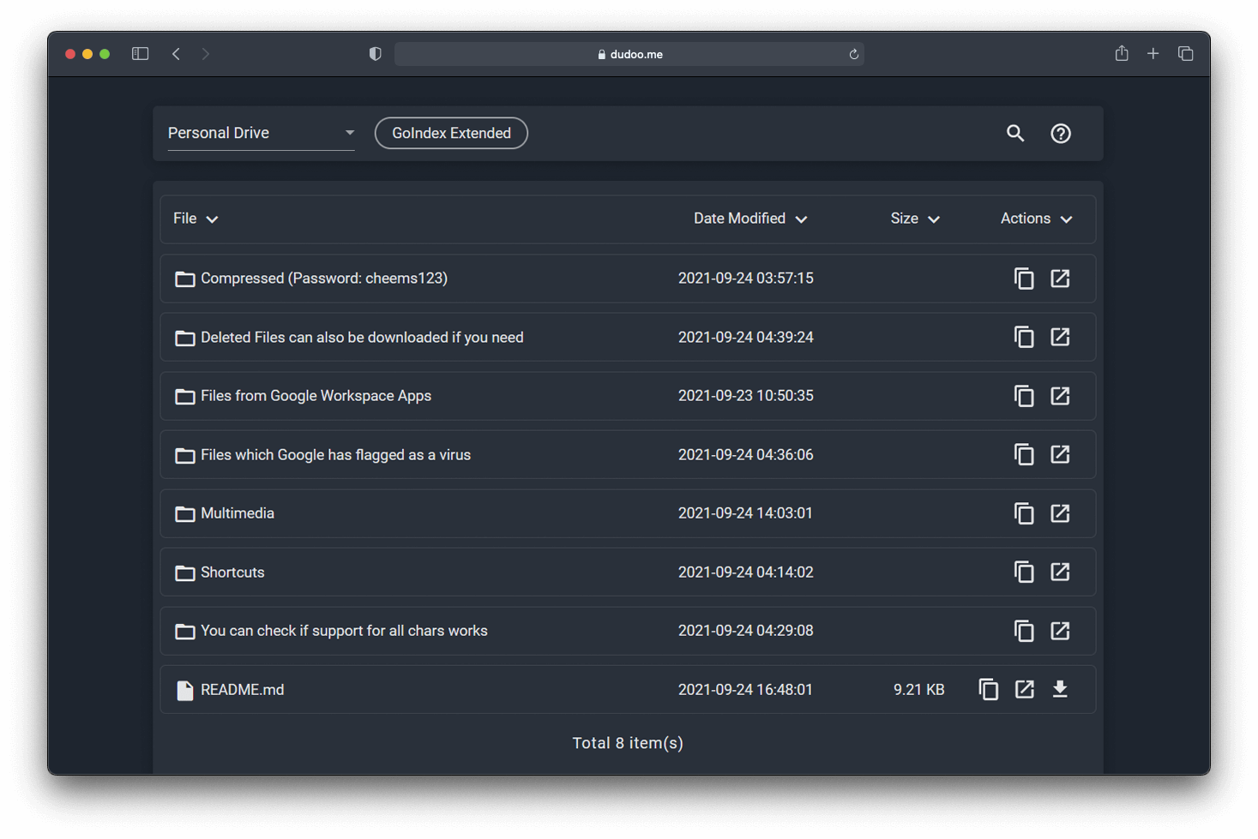Image resolution: width=1258 pixels, height=839 pixels.
Task: Download the README.md file
Action: click(1060, 689)
